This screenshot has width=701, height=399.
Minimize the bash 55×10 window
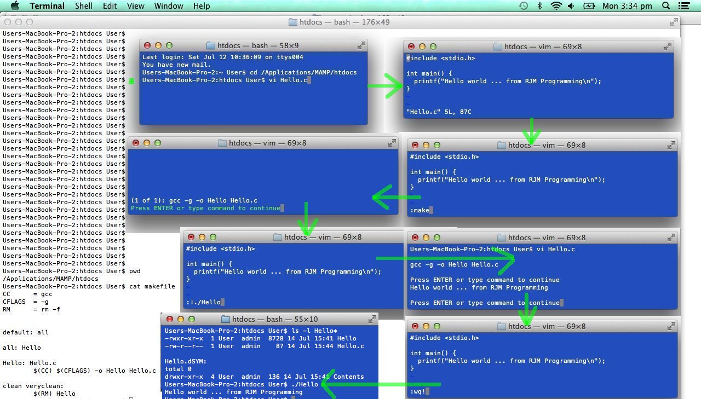(x=180, y=319)
